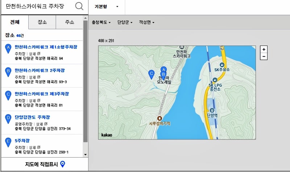The image size is (290, 172).
Task: Switch to the 주소 tab
Action: pyautogui.click(x=70, y=22)
